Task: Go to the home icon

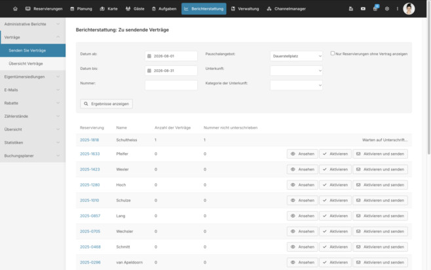Action: (15, 8)
